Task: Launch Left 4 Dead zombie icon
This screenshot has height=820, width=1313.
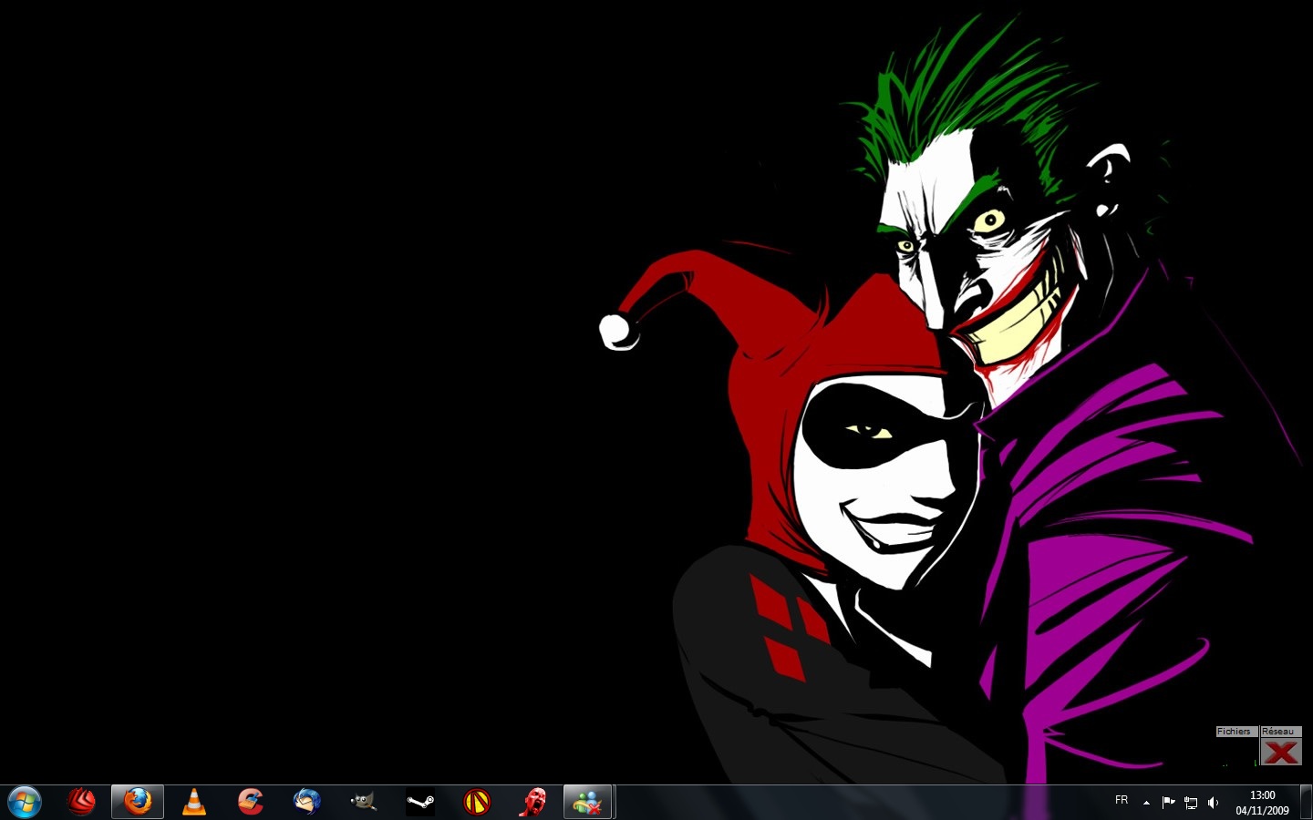Action: point(533,802)
